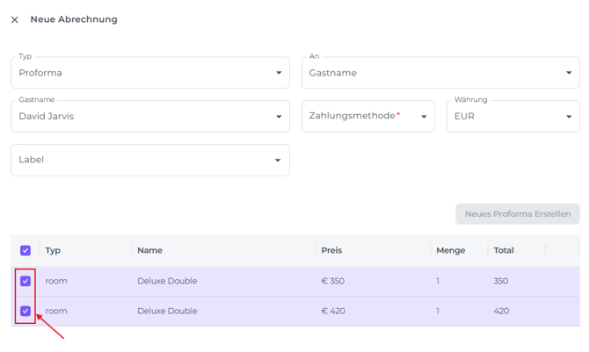Viewport: 589px width, 352px height.
Task: Uncheck the €350 Deluxe Double row checkbox
Action: click(25, 281)
